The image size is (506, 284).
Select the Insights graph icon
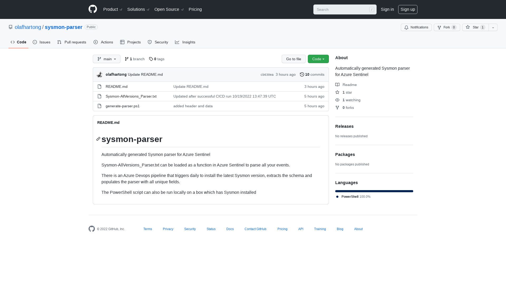177,42
